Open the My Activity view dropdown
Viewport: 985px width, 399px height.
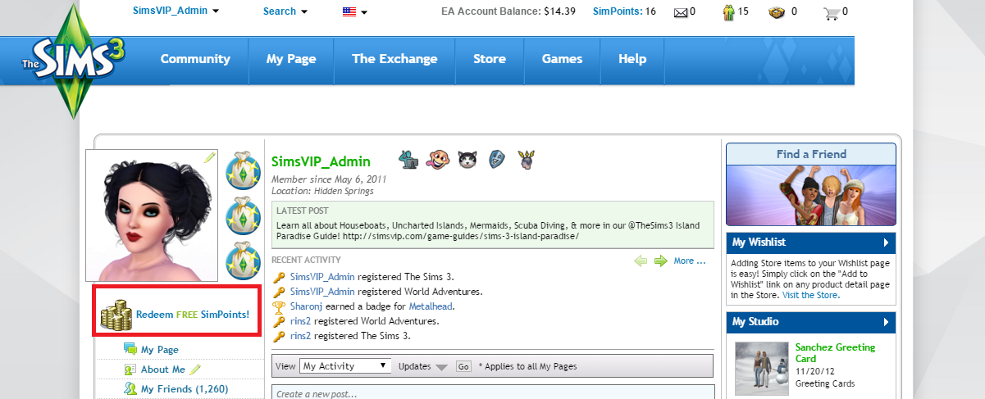click(345, 366)
